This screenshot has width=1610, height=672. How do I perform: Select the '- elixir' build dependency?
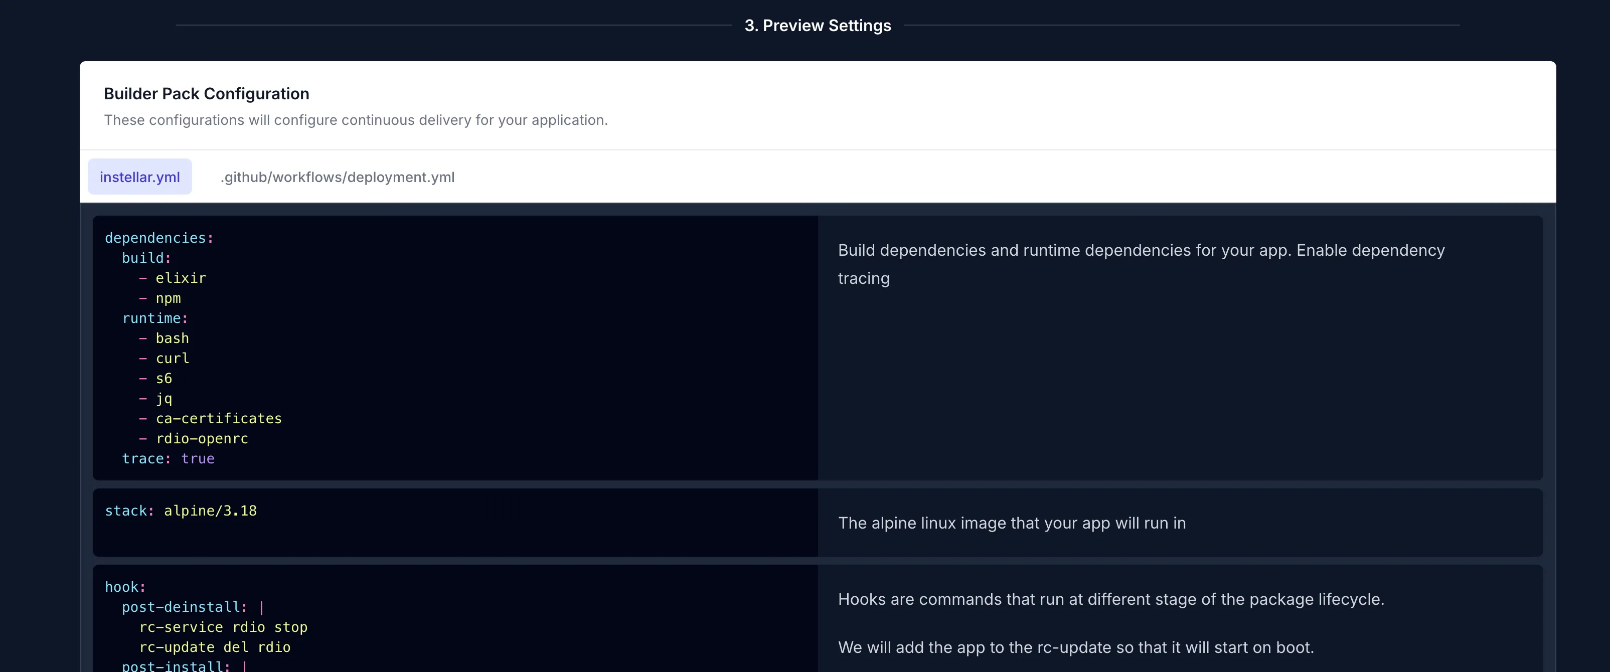click(173, 278)
